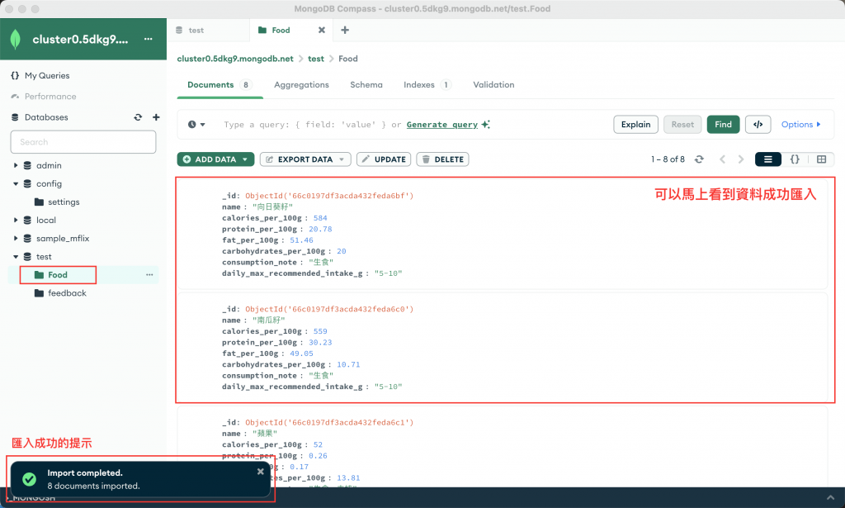Click the Reset button

pyautogui.click(x=682, y=125)
